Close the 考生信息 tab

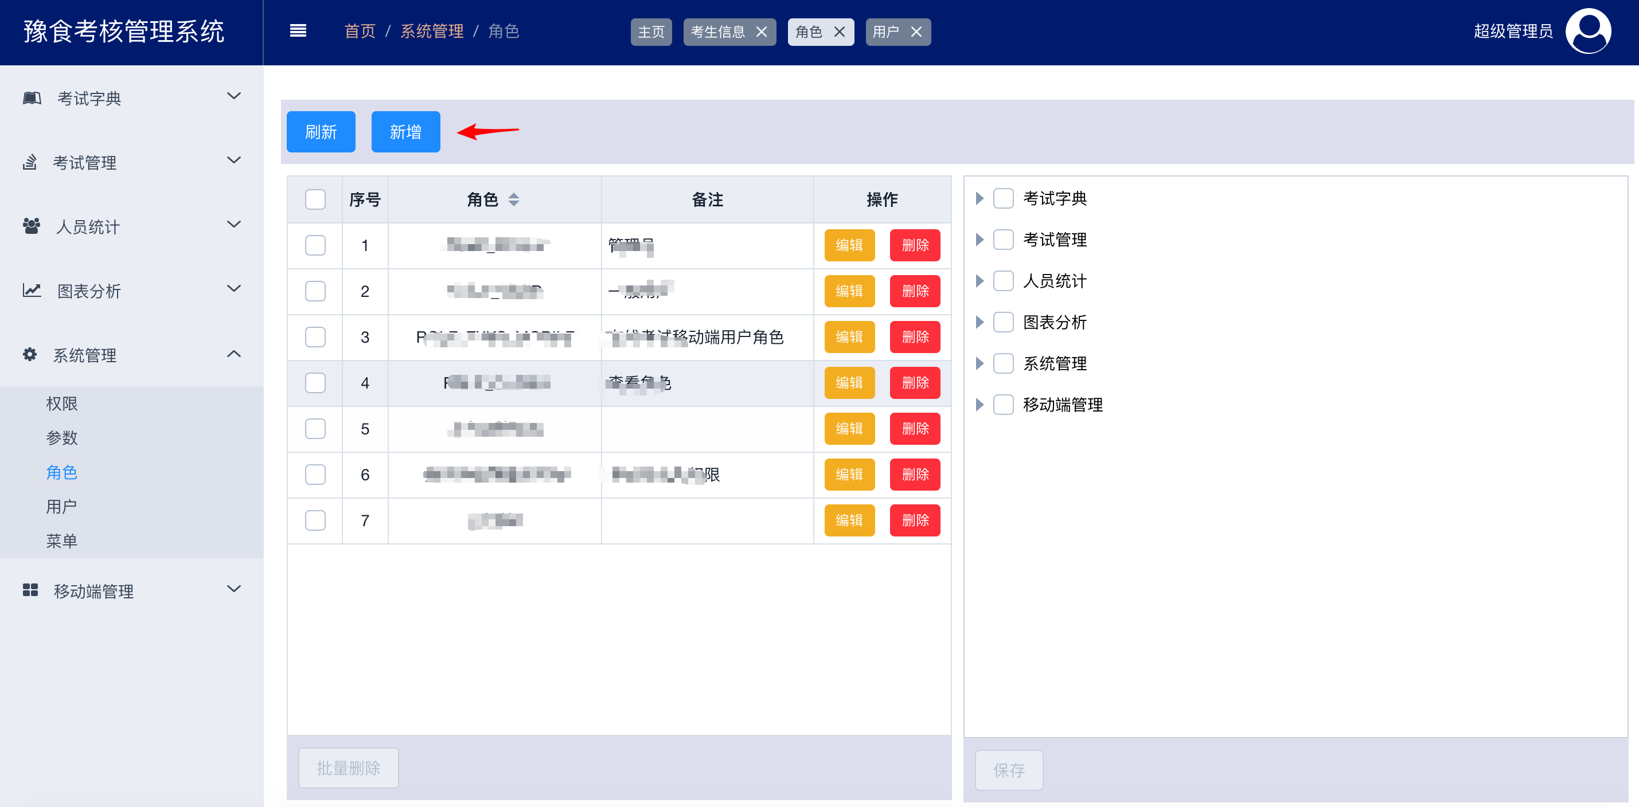point(761,32)
